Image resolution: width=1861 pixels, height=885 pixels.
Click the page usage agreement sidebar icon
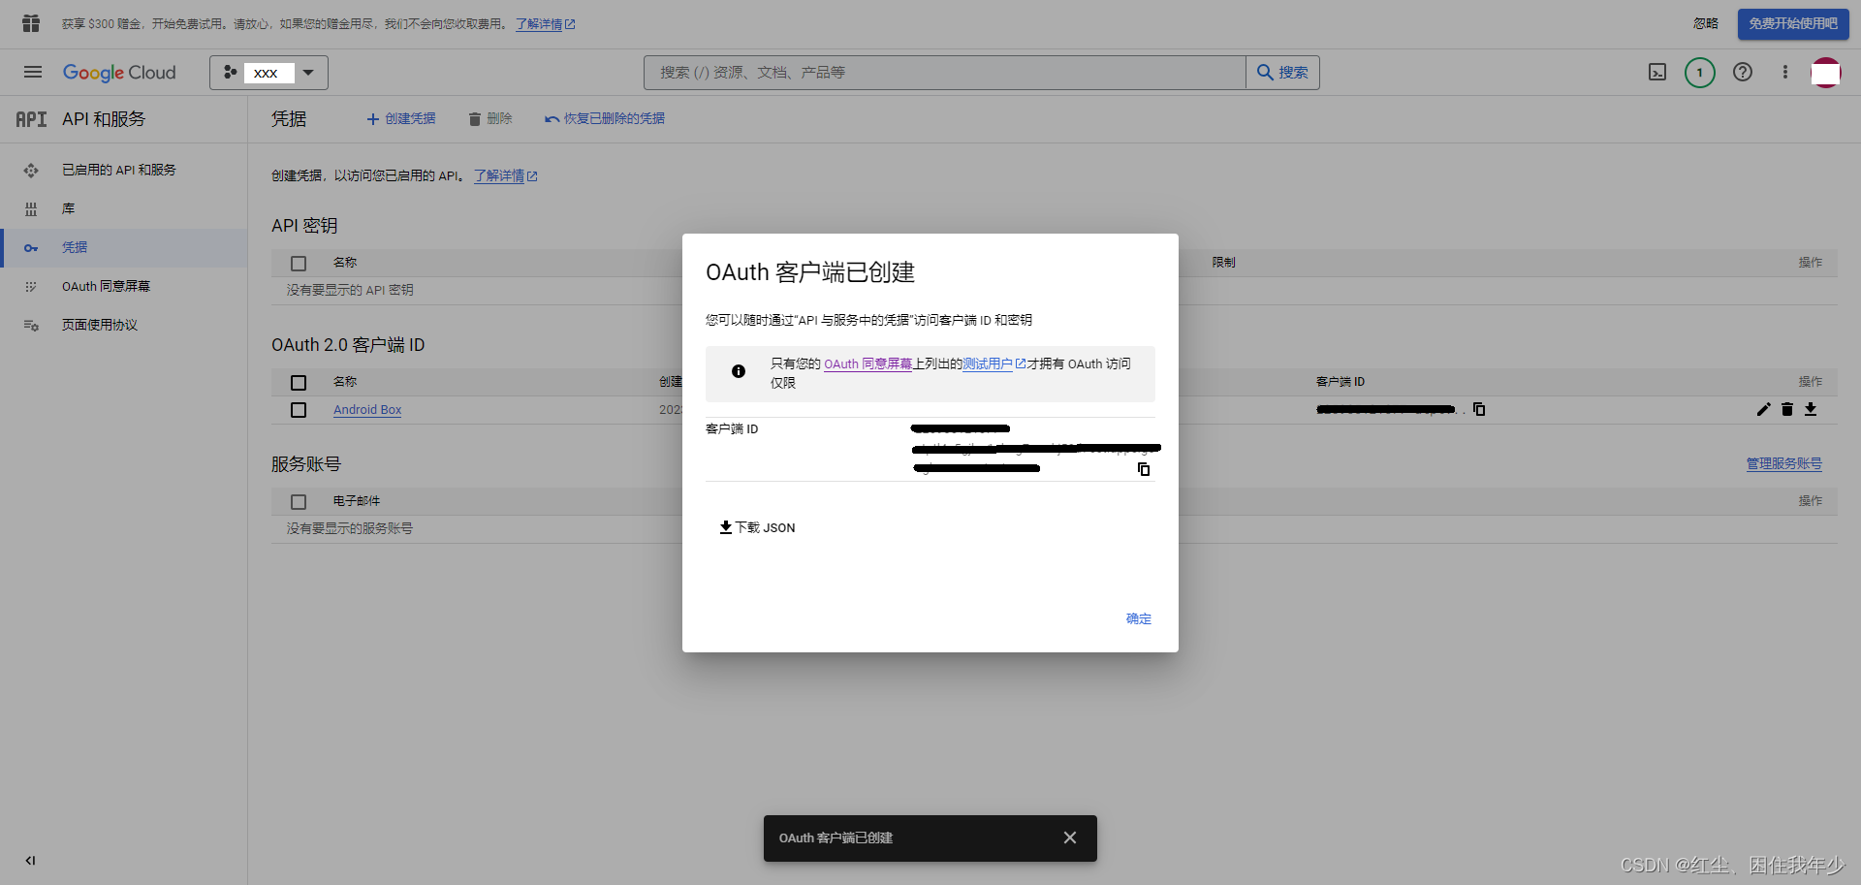(x=31, y=326)
